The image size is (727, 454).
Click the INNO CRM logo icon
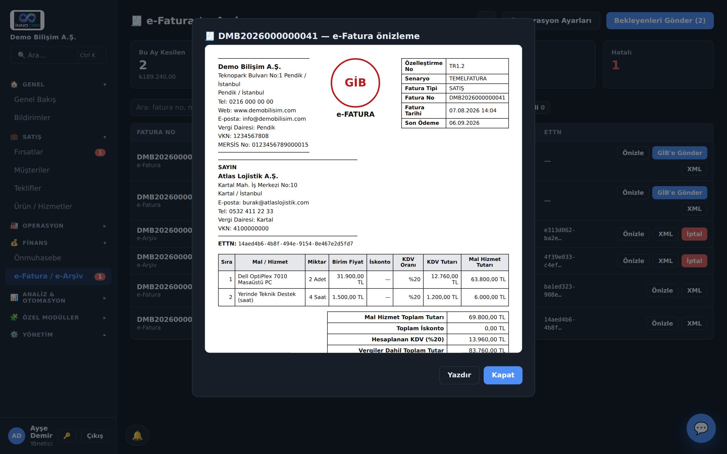27,20
